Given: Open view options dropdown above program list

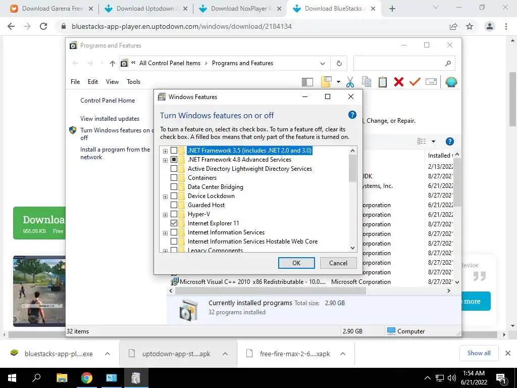Looking at the screenshot, I should (433, 141).
